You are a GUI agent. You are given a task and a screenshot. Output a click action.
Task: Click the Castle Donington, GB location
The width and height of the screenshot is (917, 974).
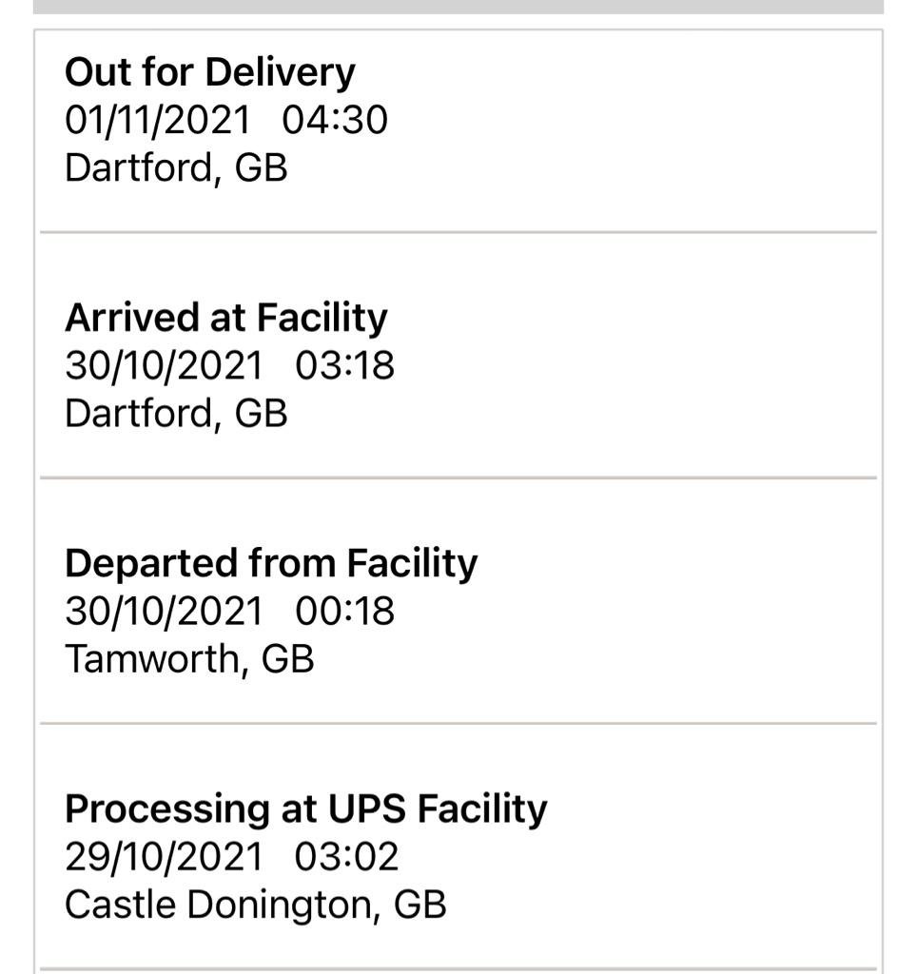click(x=255, y=905)
